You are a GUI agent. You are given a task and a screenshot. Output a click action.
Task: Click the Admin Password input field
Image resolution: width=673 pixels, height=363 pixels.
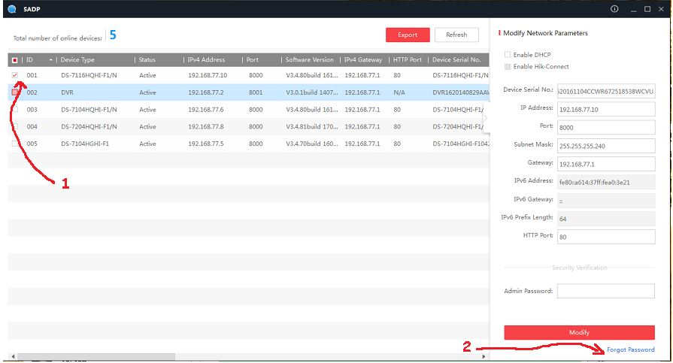point(605,291)
